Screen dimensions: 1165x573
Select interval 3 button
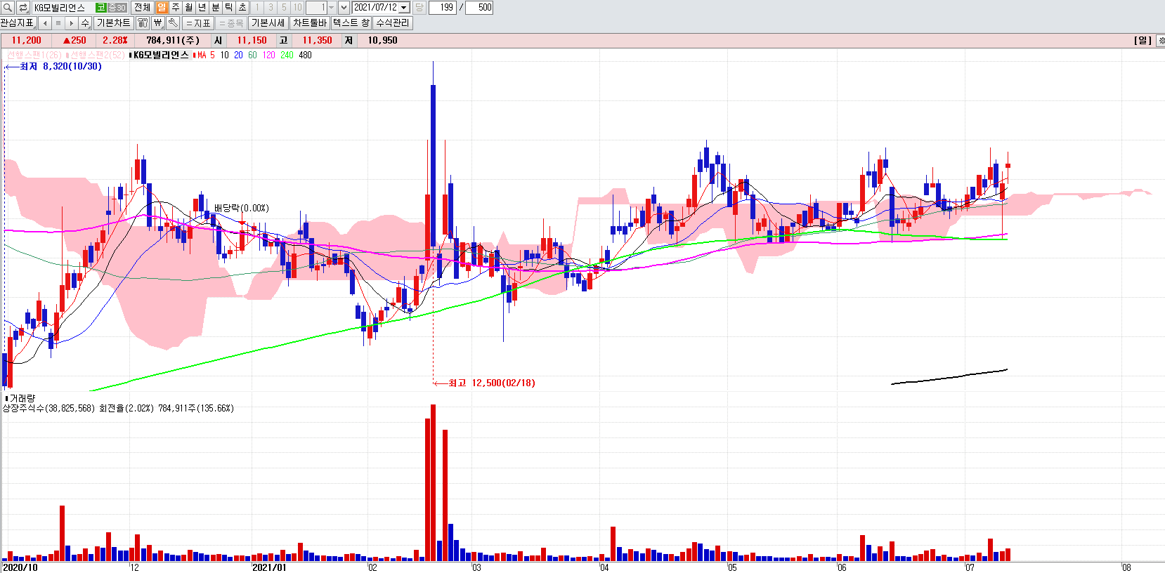pos(271,7)
